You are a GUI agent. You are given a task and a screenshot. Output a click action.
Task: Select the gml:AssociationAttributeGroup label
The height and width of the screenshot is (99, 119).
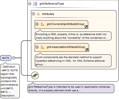coord(66,47)
